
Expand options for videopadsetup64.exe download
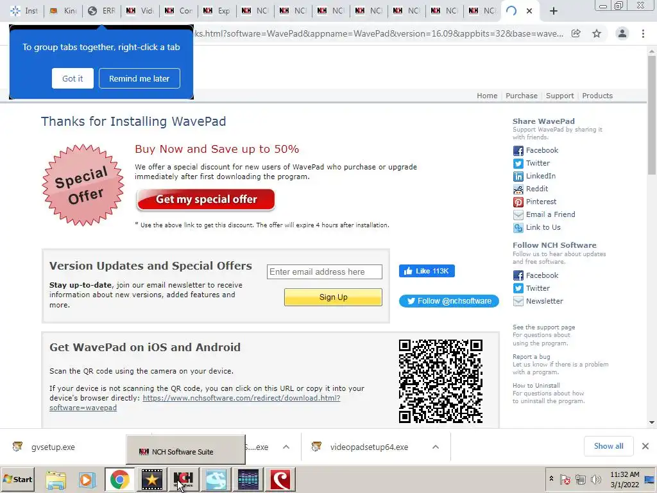(436, 447)
